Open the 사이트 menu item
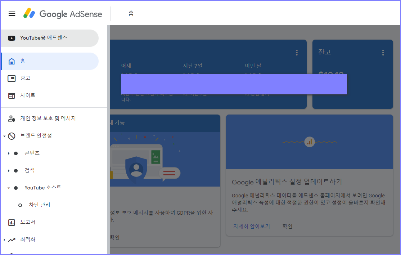The width and height of the screenshot is (401, 255). [50, 95]
